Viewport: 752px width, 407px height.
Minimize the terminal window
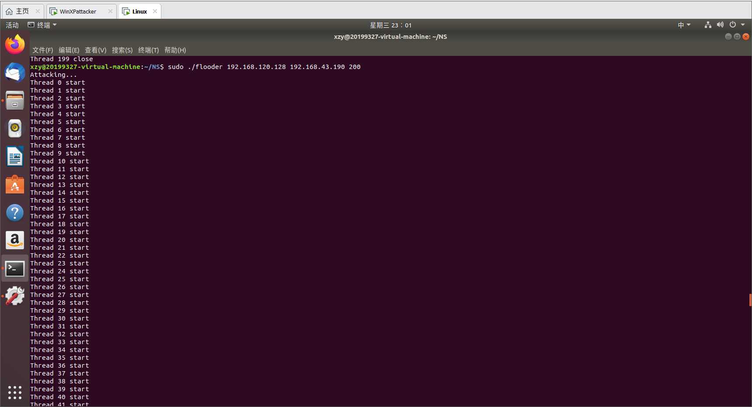728,37
